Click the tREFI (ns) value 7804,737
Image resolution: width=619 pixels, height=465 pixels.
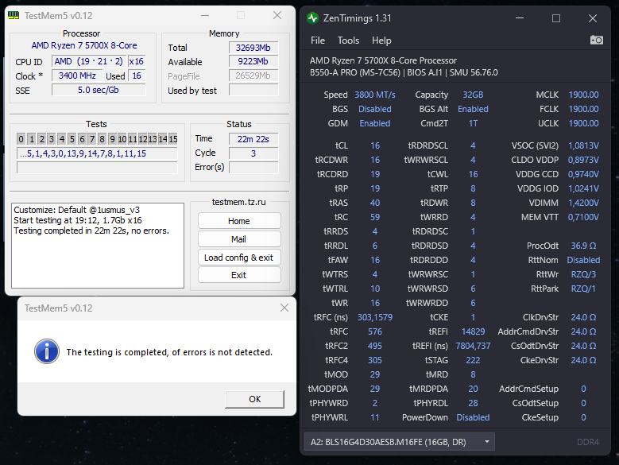[x=473, y=346]
